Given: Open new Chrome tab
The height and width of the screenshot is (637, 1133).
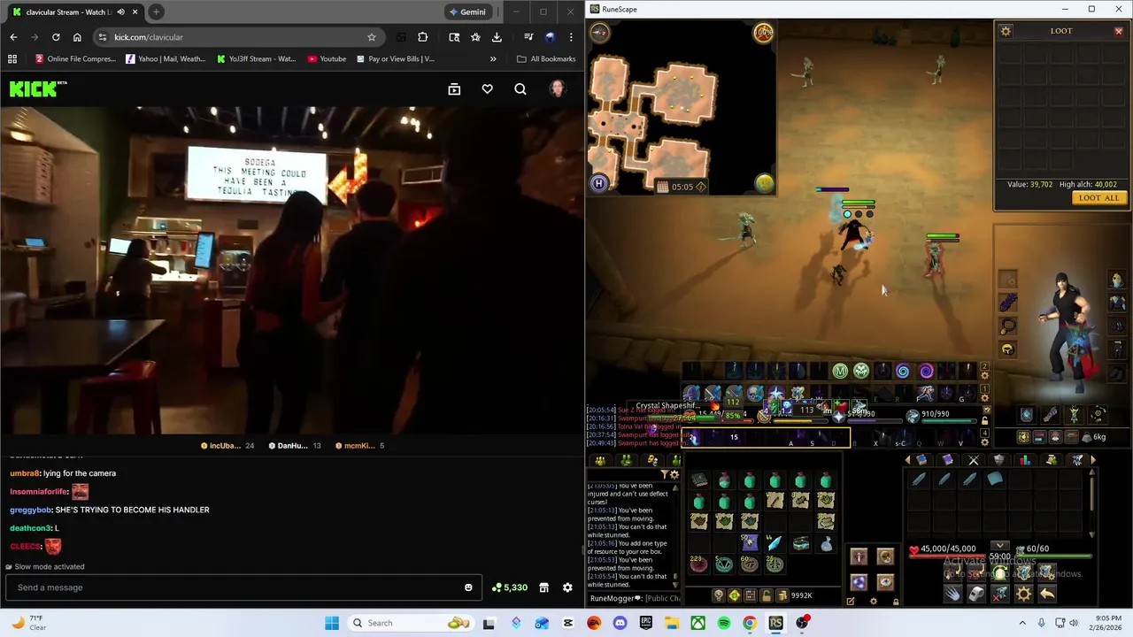Looking at the screenshot, I should point(156,12).
